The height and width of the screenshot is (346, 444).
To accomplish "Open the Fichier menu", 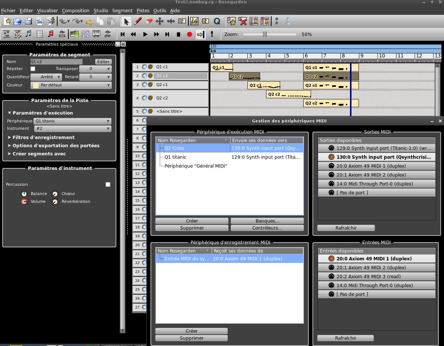I will coord(8,11).
